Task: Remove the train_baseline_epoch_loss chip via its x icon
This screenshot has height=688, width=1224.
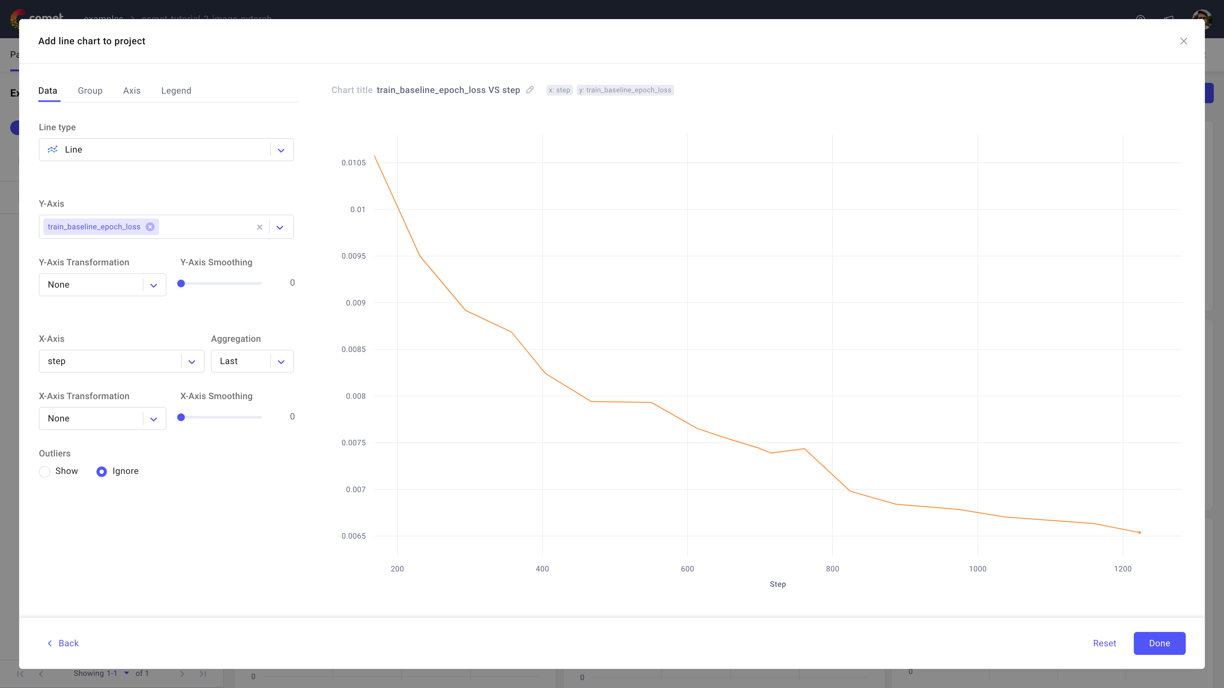Action: coord(150,226)
